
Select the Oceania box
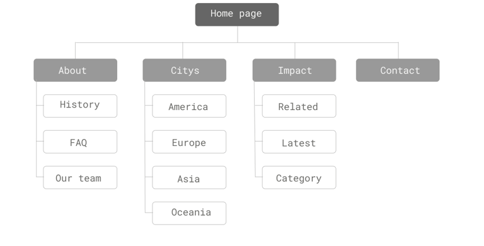coord(189,213)
